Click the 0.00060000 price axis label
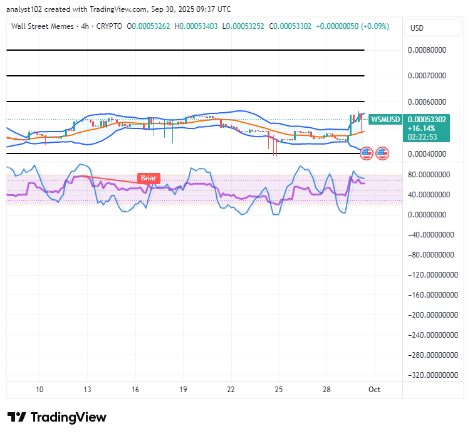Screen dimensions: 470x436 427,102
